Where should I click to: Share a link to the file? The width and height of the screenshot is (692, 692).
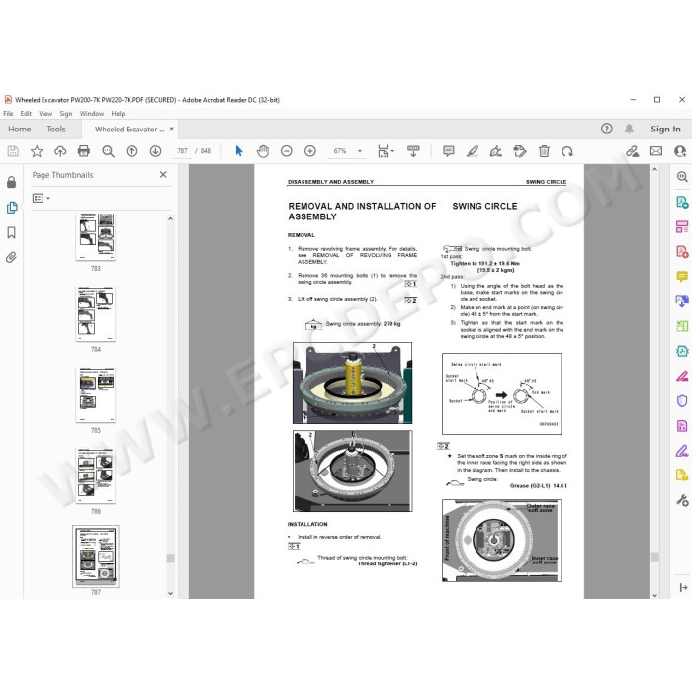click(633, 151)
